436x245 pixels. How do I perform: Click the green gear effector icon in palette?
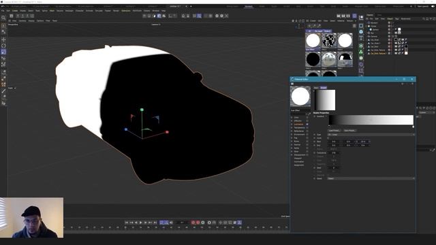(x=361, y=58)
